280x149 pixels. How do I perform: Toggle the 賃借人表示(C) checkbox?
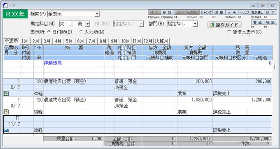pyautogui.click(x=229, y=32)
